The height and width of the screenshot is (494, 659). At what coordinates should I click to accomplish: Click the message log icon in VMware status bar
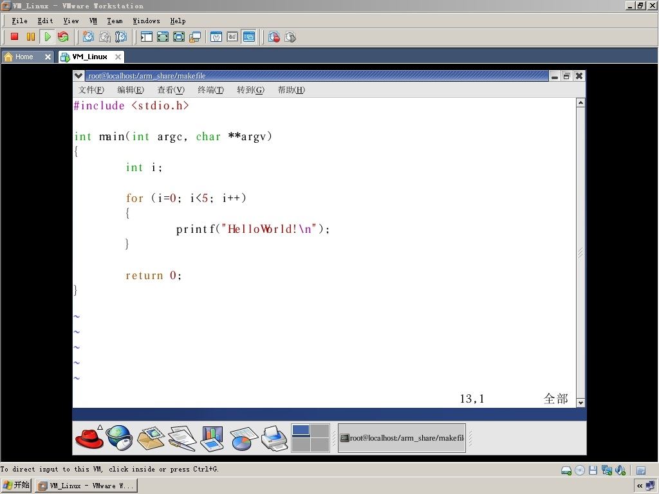pyautogui.click(x=641, y=470)
